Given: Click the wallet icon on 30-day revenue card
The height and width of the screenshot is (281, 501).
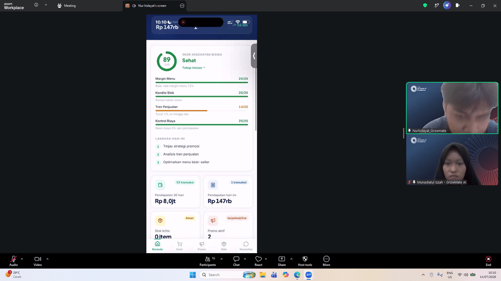Looking at the screenshot, I should [160, 185].
